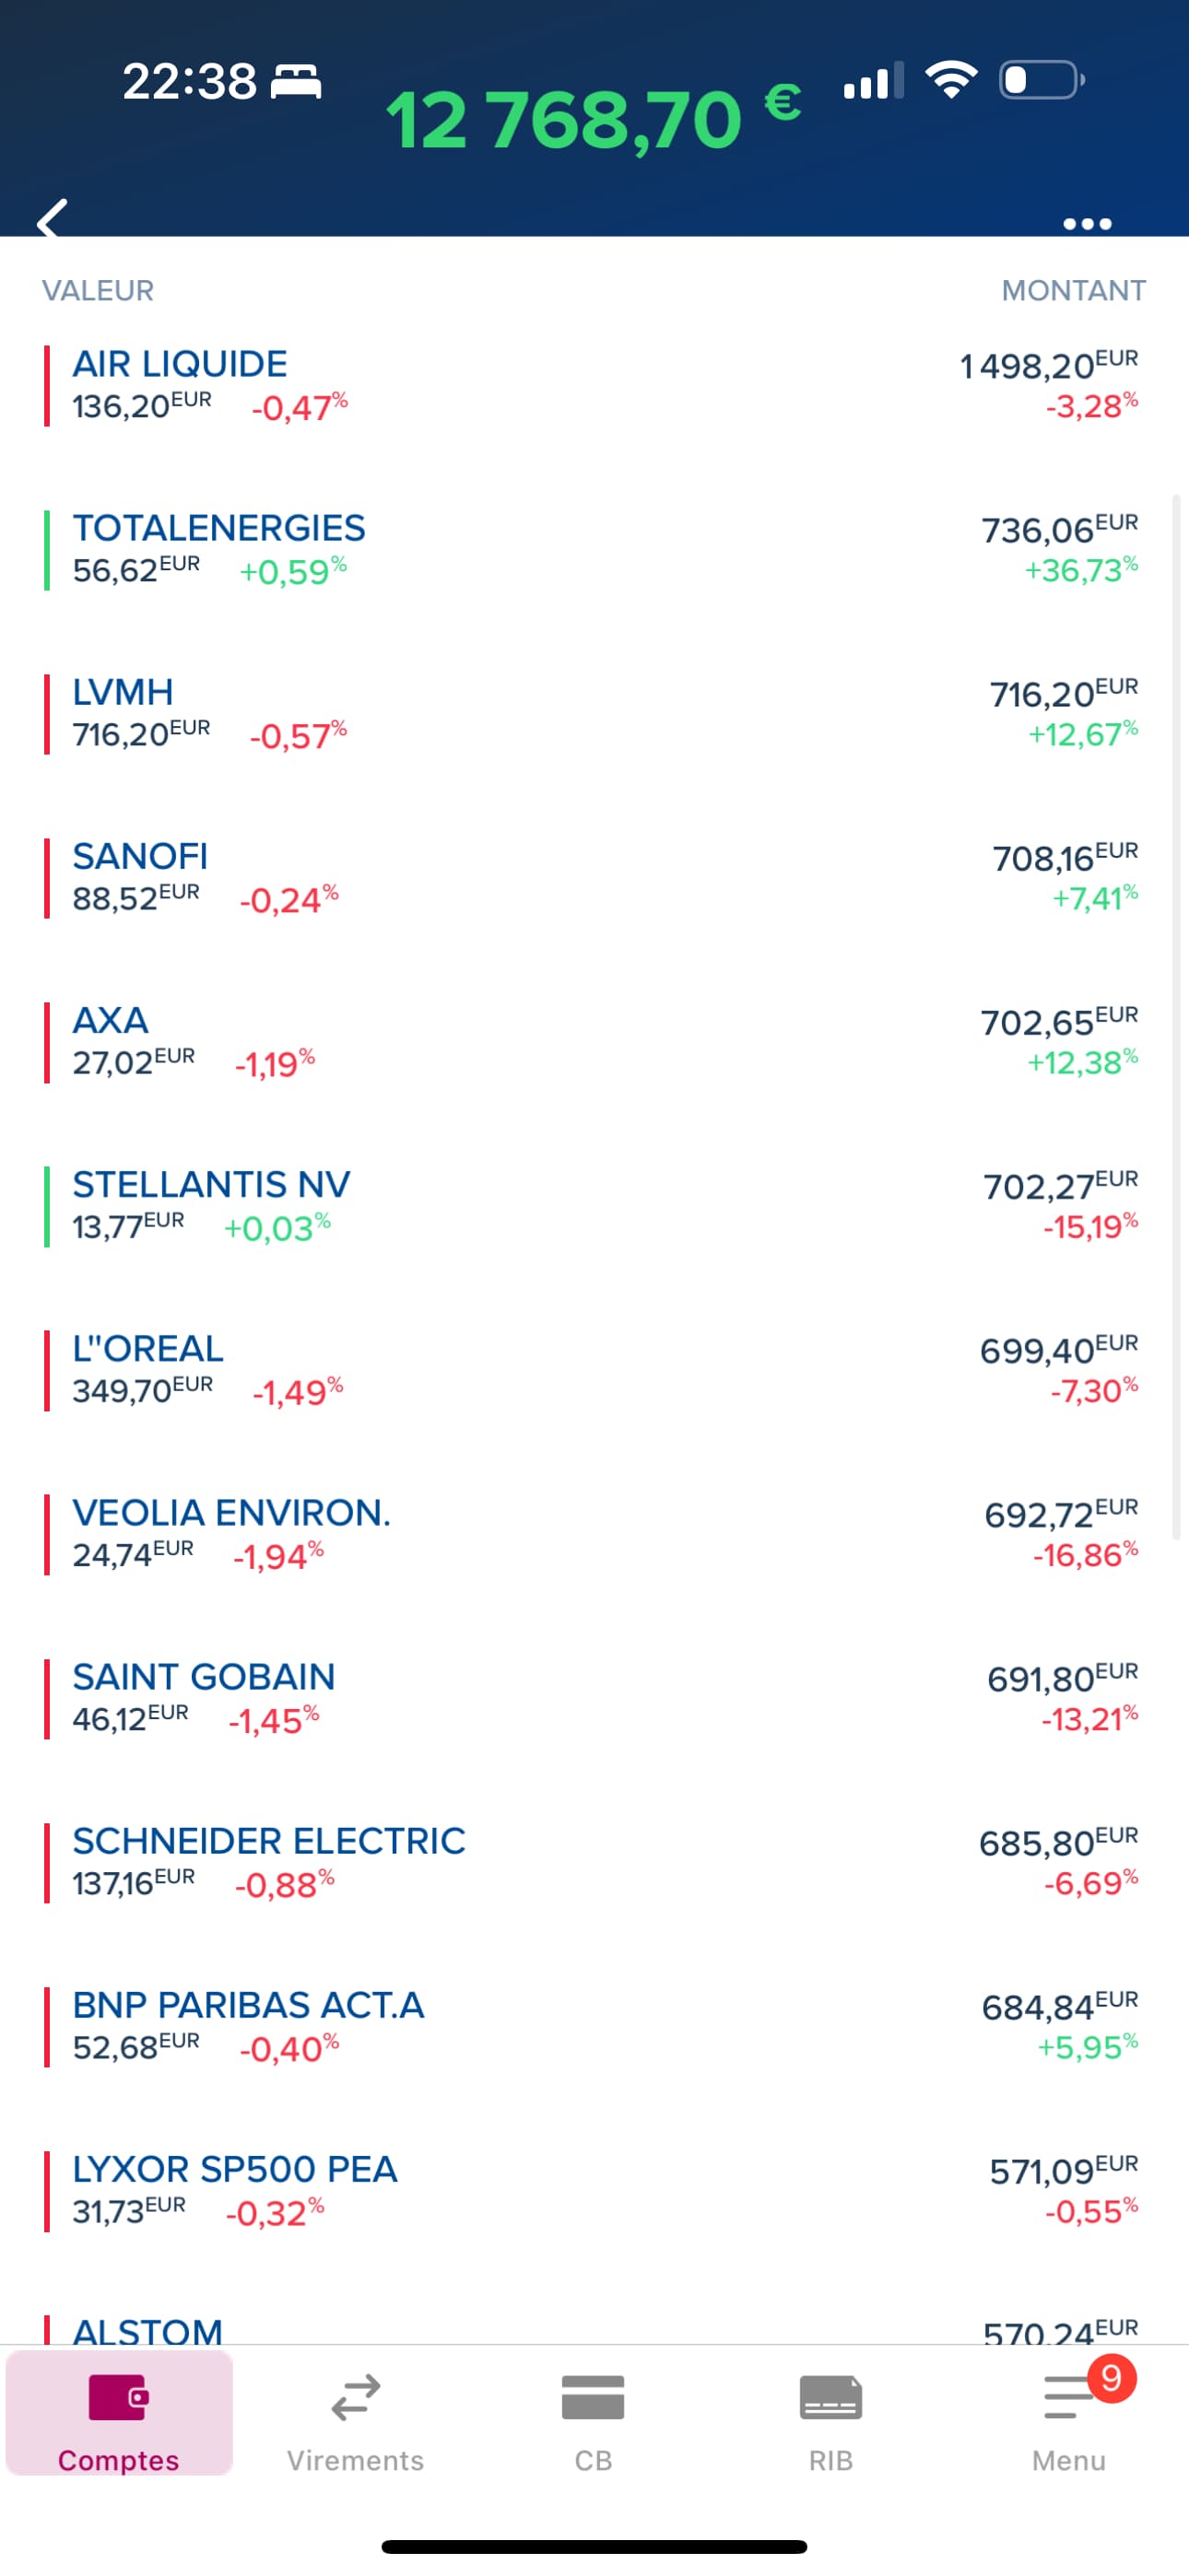
Task: Open the three-dot more options menu
Action: [x=1087, y=224]
